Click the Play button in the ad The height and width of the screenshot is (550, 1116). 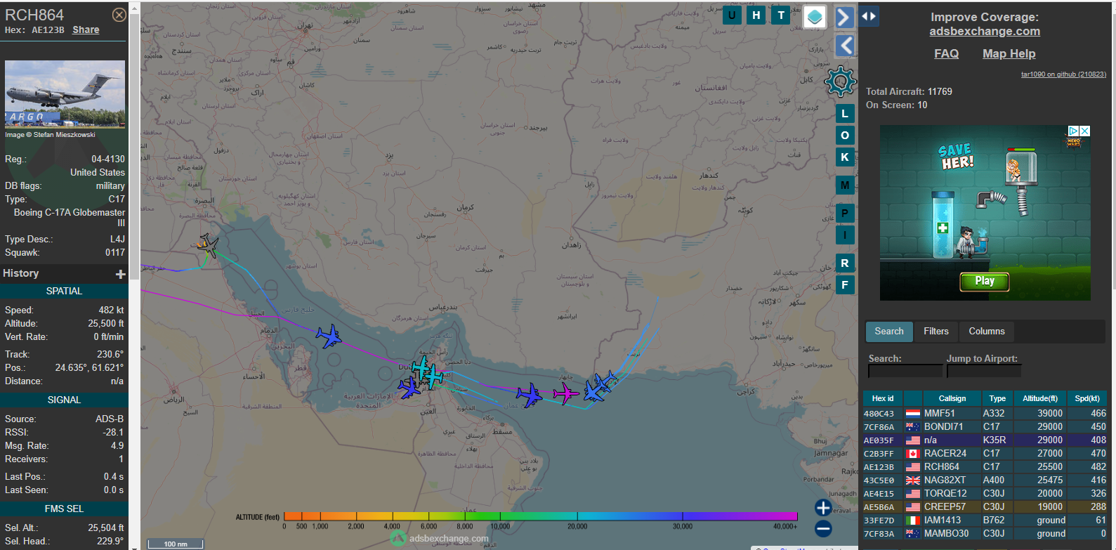click(985, 281)
